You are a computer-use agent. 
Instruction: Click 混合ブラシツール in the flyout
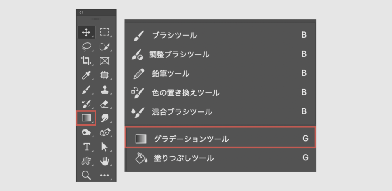[x=182, y=112]
